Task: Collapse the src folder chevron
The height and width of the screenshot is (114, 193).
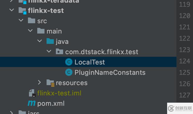Action: [x=21, y=21]
